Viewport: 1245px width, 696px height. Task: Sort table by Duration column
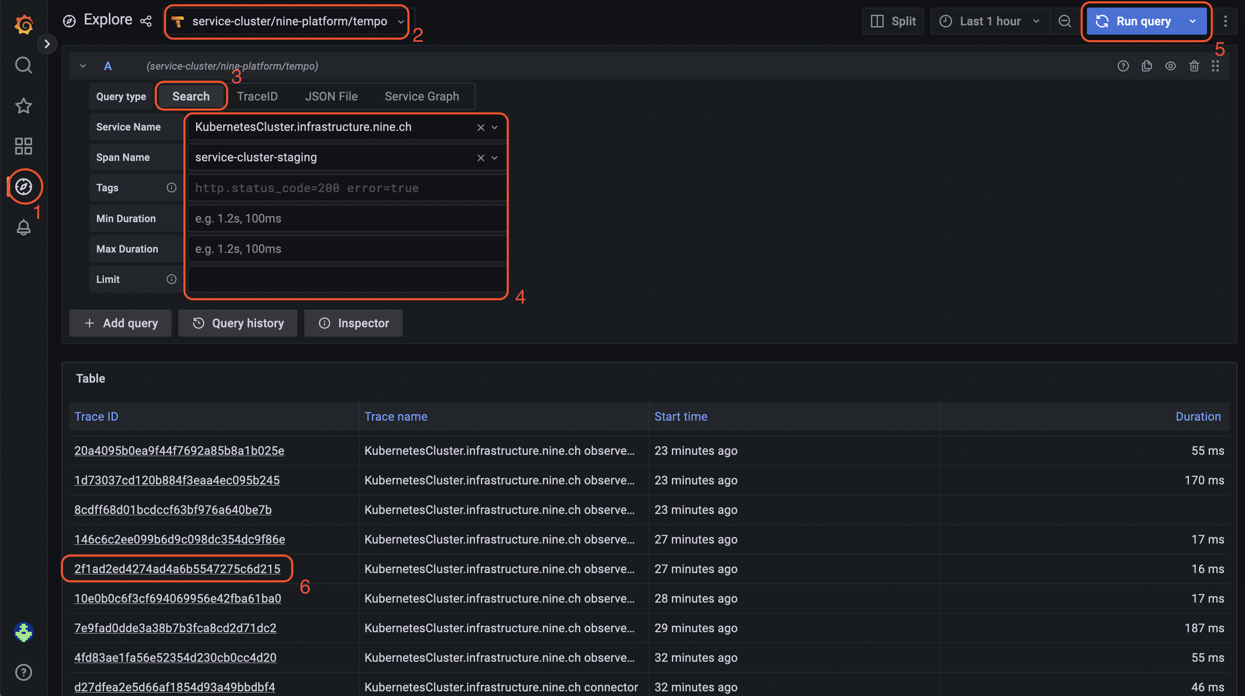tap(1198, 416)
